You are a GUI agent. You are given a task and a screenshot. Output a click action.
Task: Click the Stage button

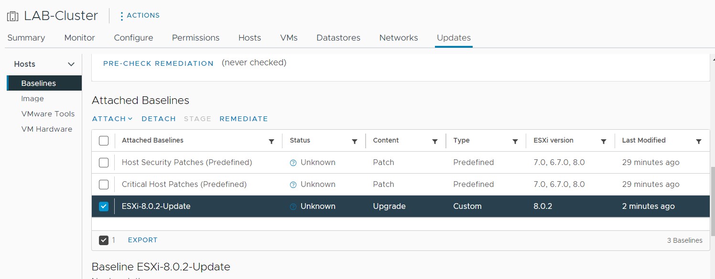click(197, 119)
